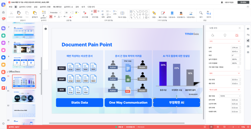Open the 도형 채우기 shape fill tool
251x129 pixels.
pos(181,13)
